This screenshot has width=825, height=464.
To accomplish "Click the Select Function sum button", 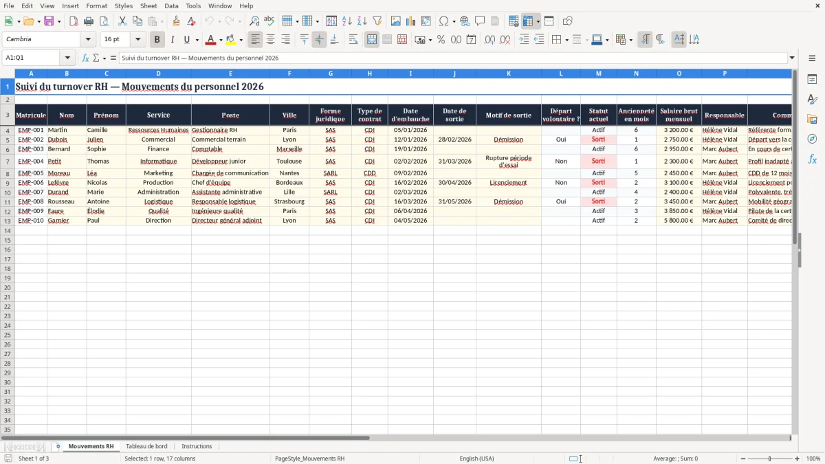I will pos(96,58).
